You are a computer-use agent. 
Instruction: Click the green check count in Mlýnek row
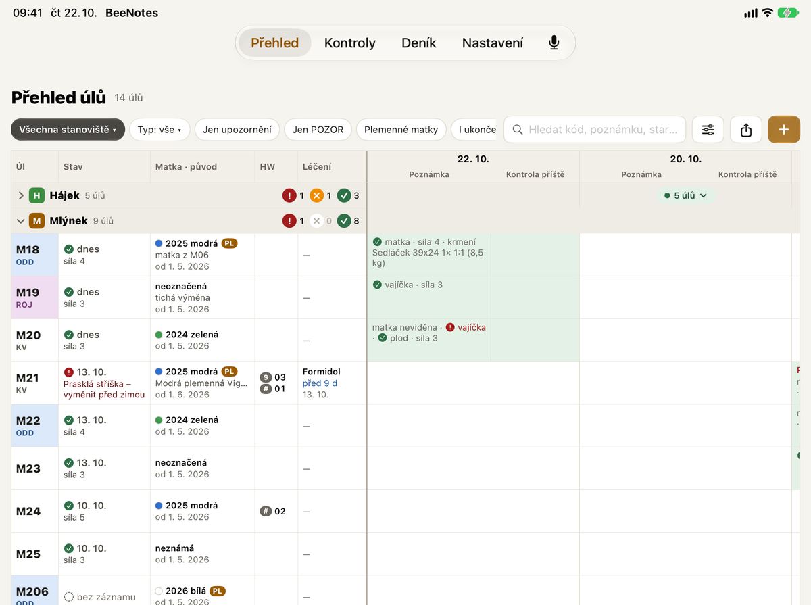coord(348,221)
